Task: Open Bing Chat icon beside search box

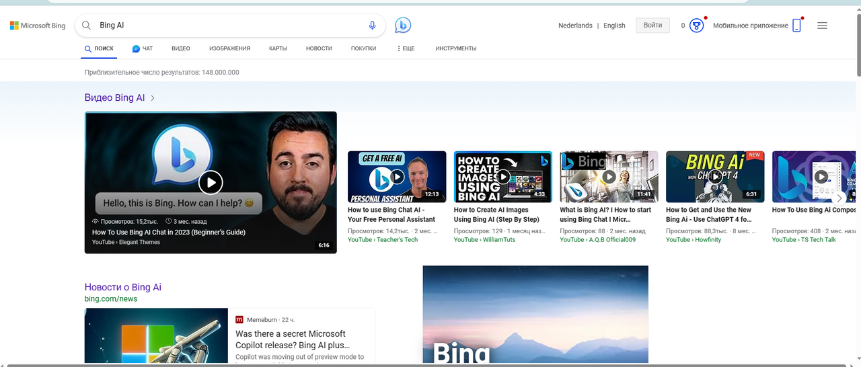Action: pyautogui.click(x=402, y=26)
